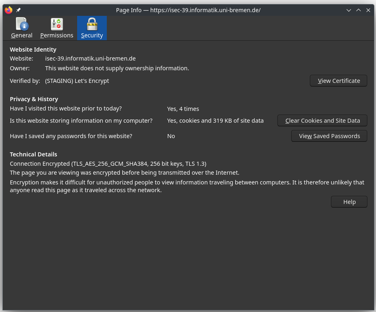
Task: Switch to the General tab label
Action: coord(22,35)
